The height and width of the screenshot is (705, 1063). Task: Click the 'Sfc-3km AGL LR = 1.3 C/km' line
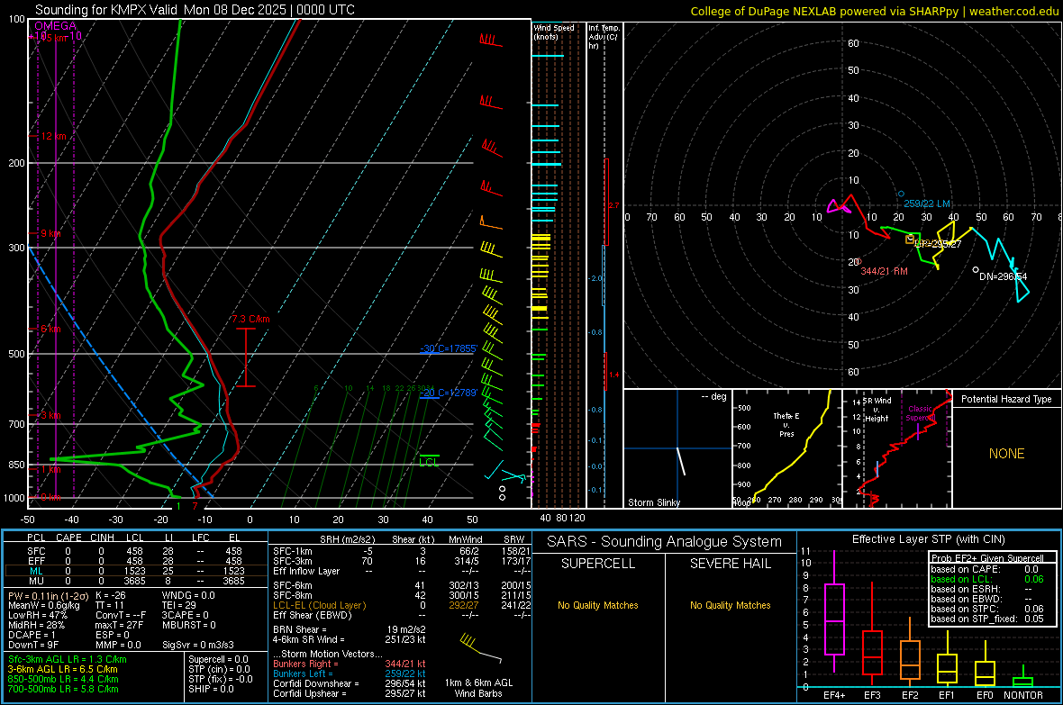tap(68, 659)
